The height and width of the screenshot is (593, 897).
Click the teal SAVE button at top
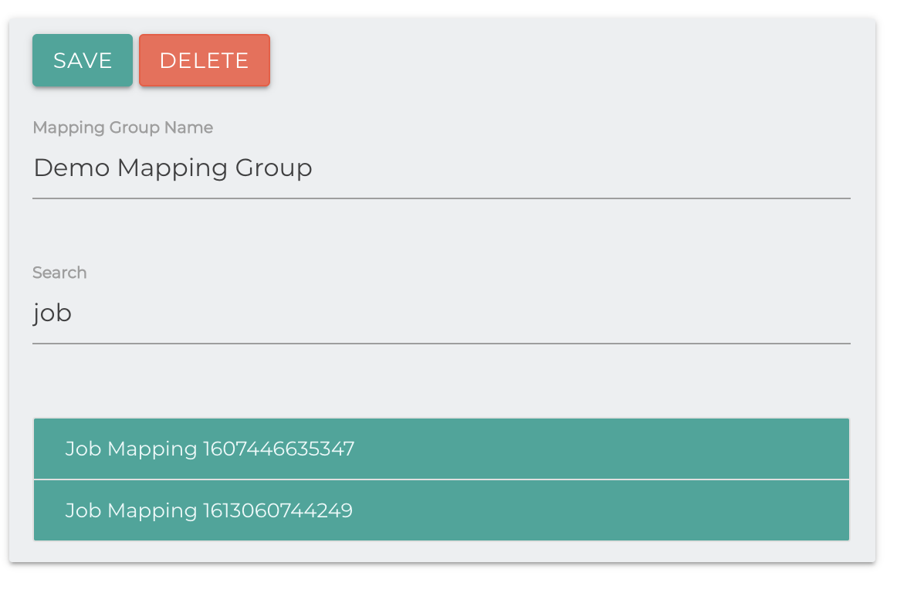tap(83, 60)
